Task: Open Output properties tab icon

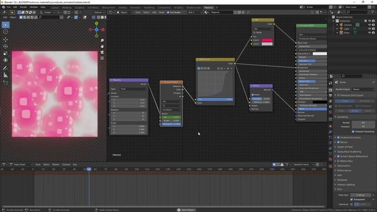Action: click(330, 95)
